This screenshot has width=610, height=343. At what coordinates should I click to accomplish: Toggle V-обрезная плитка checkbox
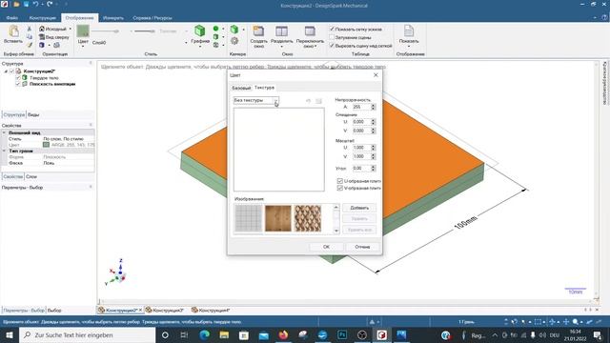point(339,188)
